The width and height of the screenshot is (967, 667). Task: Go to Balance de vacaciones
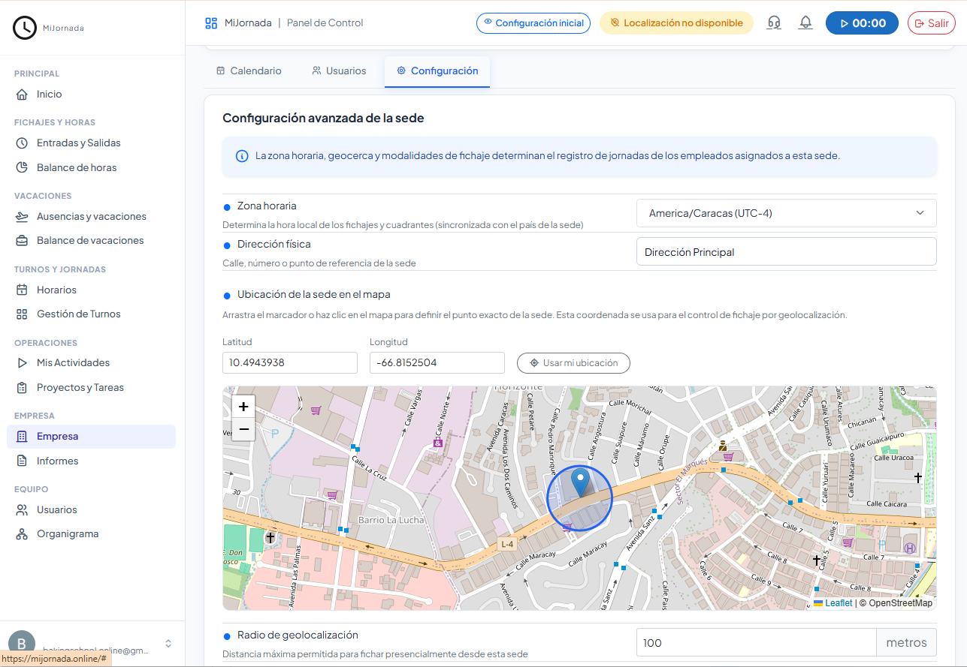[91, 241]
